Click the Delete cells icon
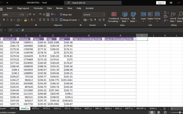This screenshot has width=183, height=114. pos(150,14)
